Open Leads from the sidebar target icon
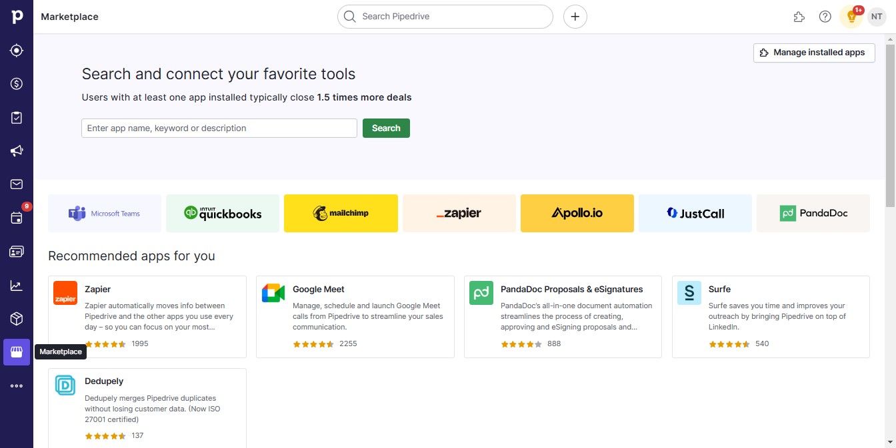This screenshot has height=448, width=896. [x=17, y=51]
